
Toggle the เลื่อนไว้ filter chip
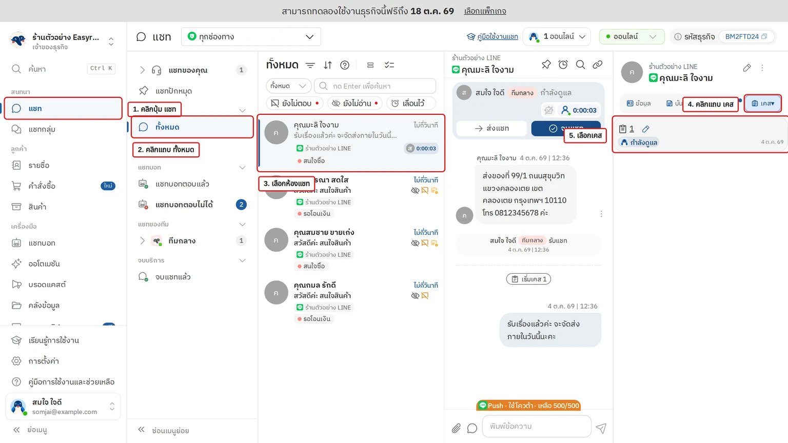pyautogui.click(x=411, y=103)
